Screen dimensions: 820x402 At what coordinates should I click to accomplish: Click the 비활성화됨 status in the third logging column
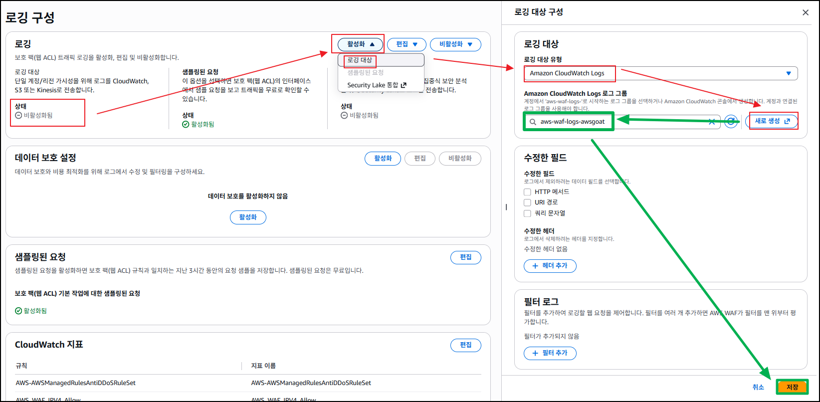point(359,115)
